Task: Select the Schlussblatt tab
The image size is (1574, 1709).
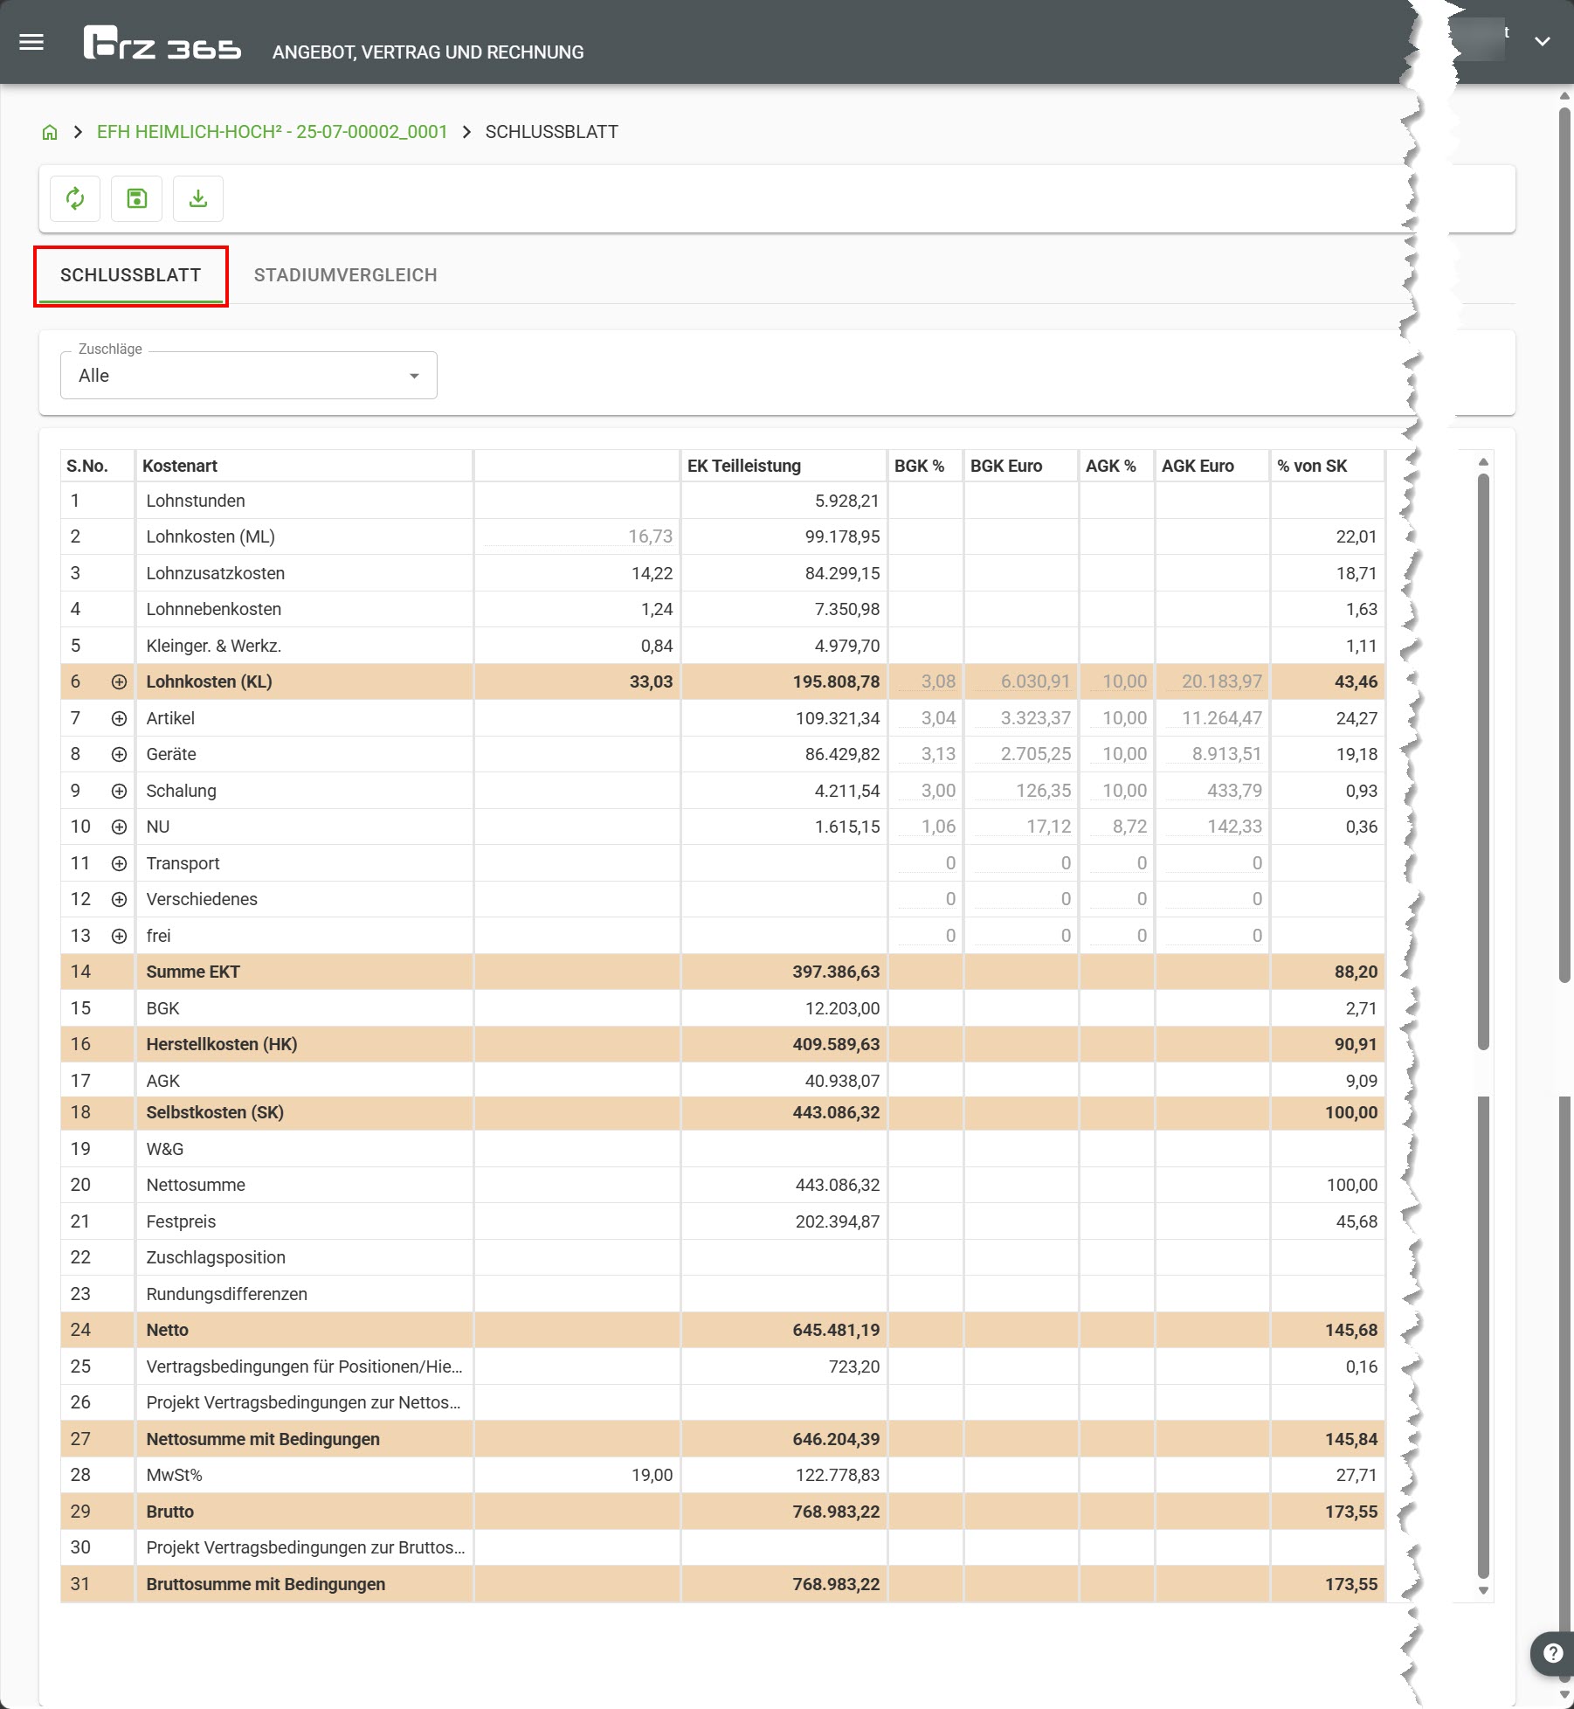Action: click(x=131, y=275)
